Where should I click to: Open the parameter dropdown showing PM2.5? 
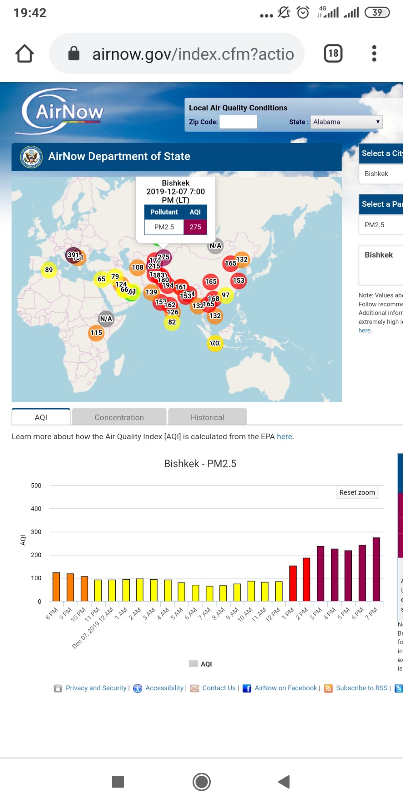[381, 225]
